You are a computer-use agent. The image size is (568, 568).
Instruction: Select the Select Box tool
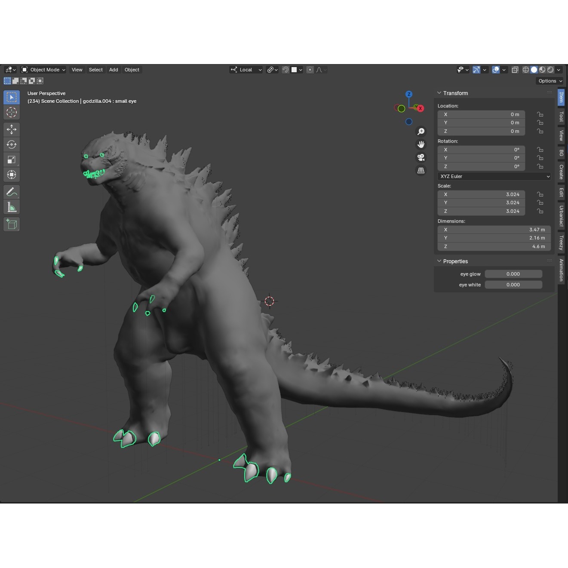[12, 97]
